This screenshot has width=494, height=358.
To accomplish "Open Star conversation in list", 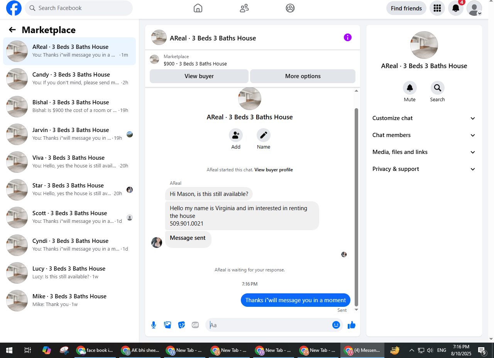I will 69,190.
